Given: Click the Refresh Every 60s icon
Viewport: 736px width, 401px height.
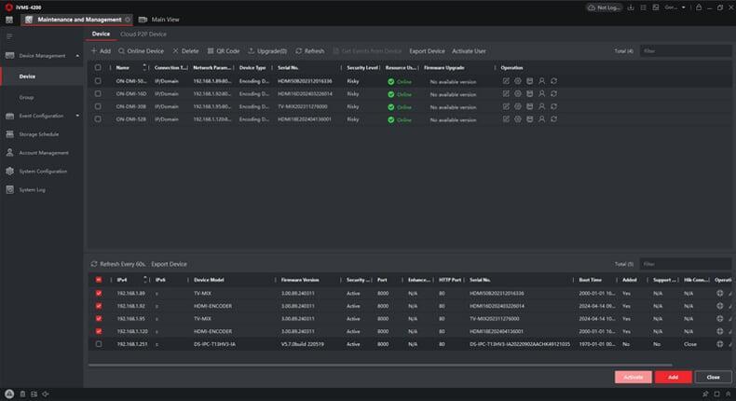Looking at the screenshot, I should [x=94, y=264].
